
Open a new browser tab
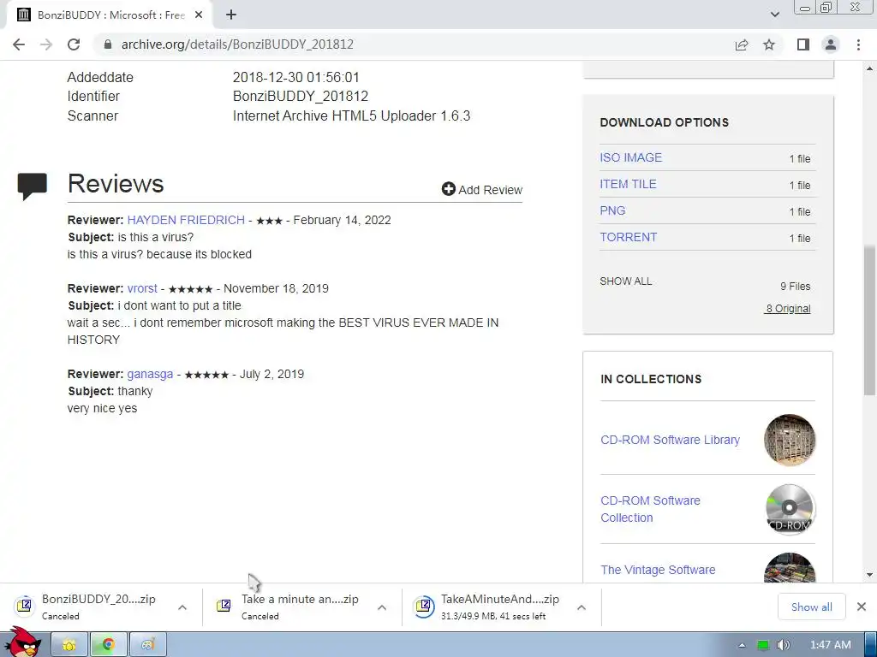231,15
